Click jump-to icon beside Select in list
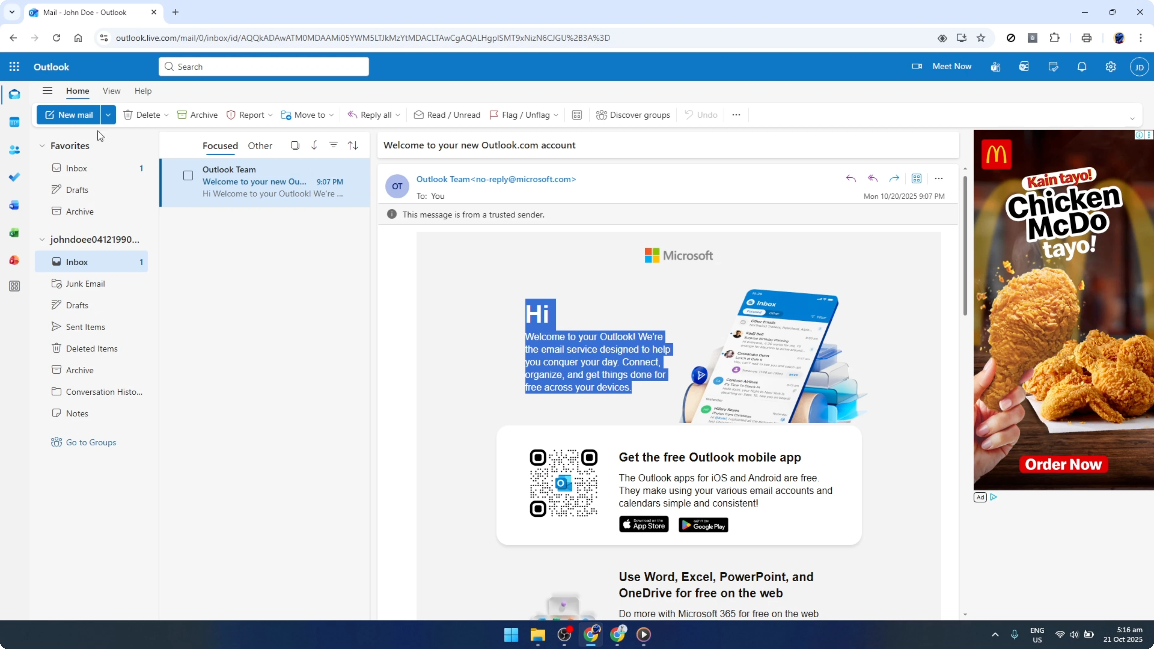 315,145
